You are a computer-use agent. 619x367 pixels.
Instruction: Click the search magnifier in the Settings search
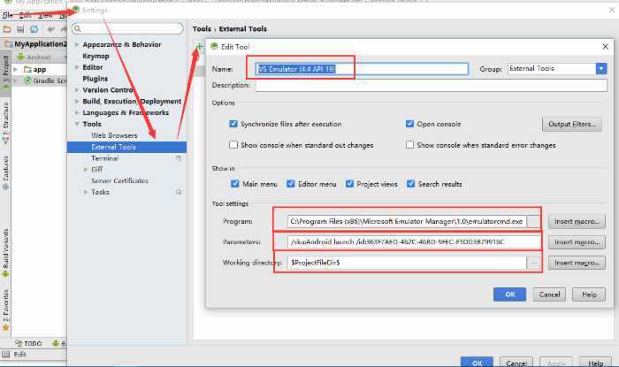(78, 28)
